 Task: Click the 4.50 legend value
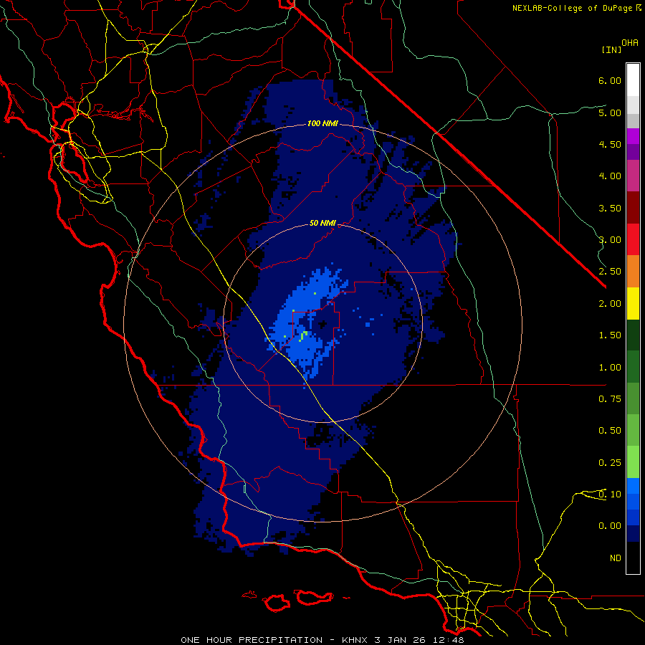click(x=610, y=144)
